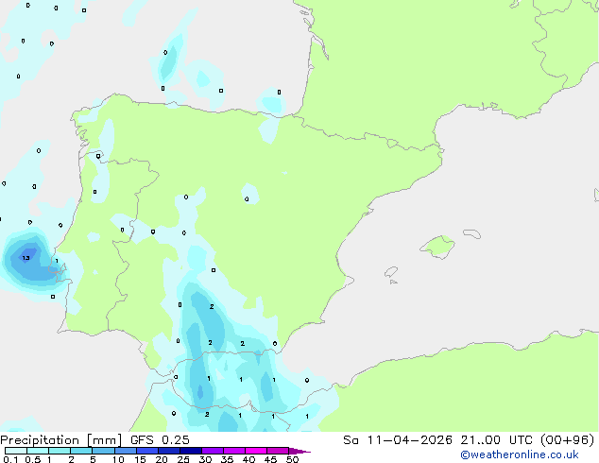Click the 40–45 mm magenta legend swatch
The image size is (599, 463).
pos(256,451)
